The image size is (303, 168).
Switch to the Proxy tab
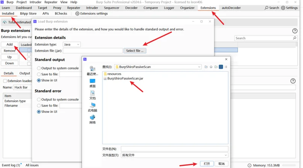coord(57,8)
